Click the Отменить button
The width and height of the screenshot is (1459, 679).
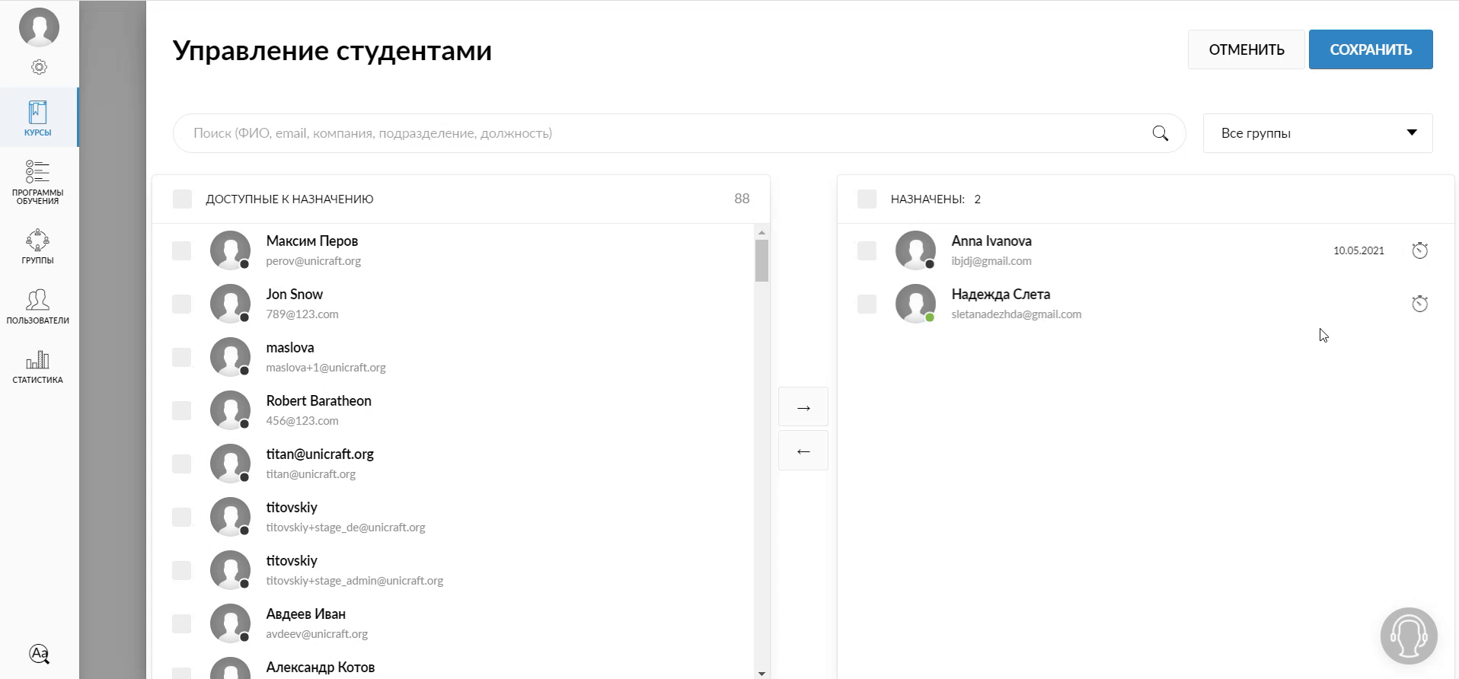coord(1247,49)
